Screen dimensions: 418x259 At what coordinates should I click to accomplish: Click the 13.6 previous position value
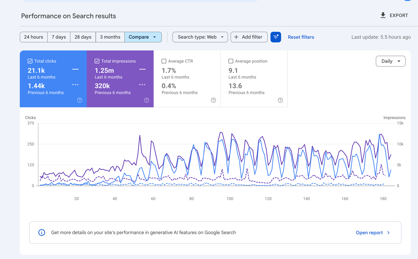[x=235, y=86]
